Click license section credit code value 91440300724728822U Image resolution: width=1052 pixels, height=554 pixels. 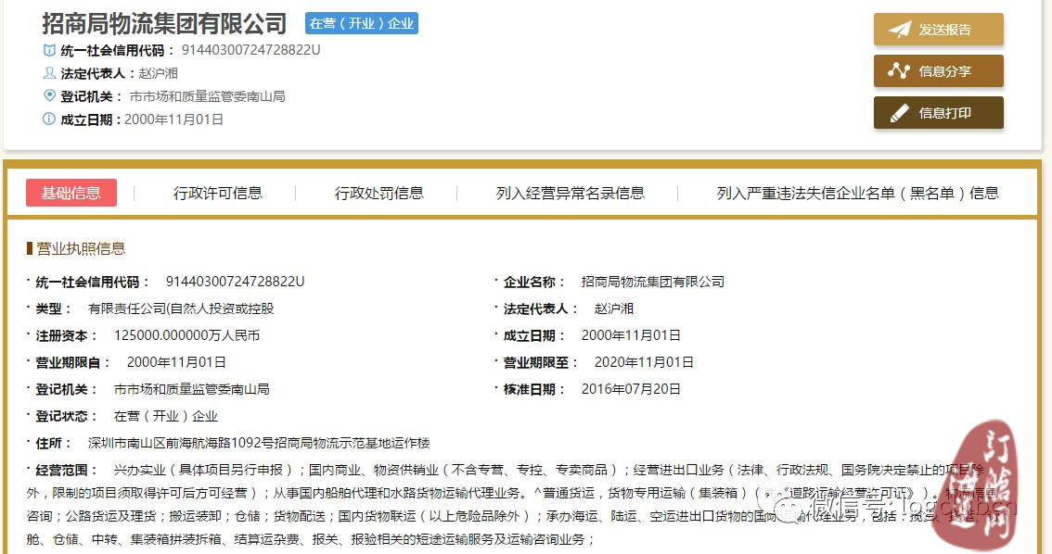point(235,282)
